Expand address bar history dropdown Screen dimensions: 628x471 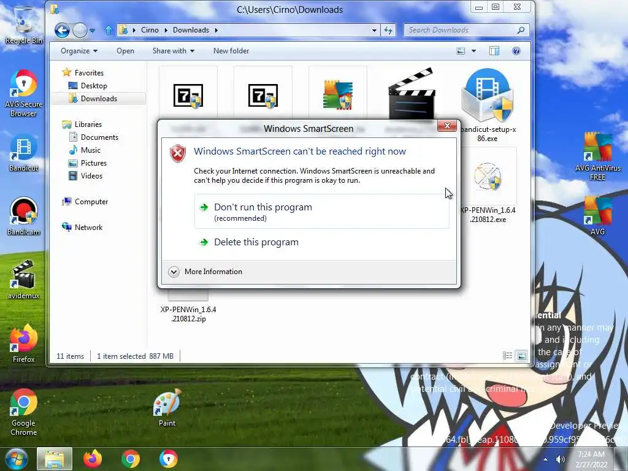click(374, 30)
